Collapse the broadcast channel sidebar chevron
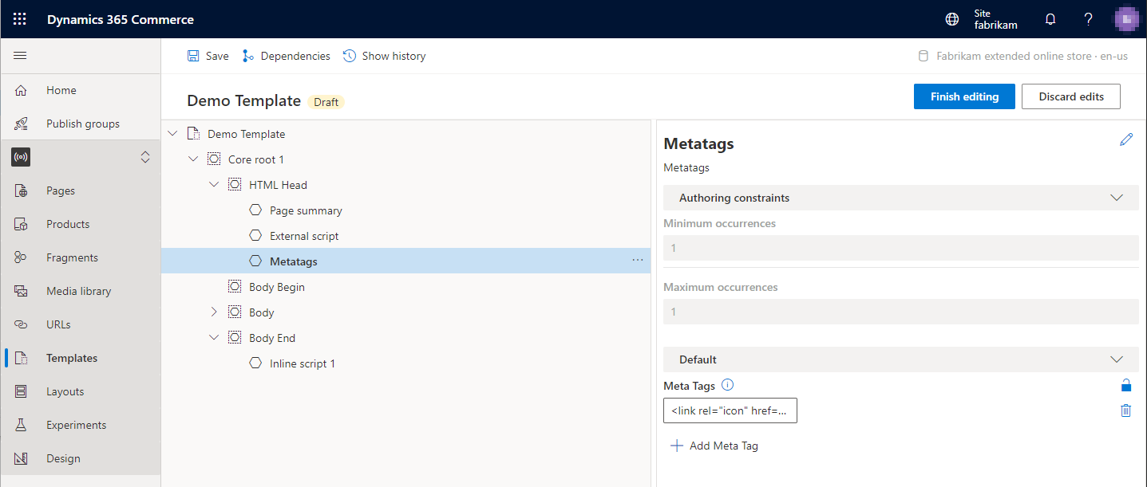This screenshot has height=487, width=1147. (x=145, y=157)
